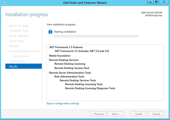Select Role Services step in sidebar
The width and height of the screenshot is (170, 120).
point(21,56)
